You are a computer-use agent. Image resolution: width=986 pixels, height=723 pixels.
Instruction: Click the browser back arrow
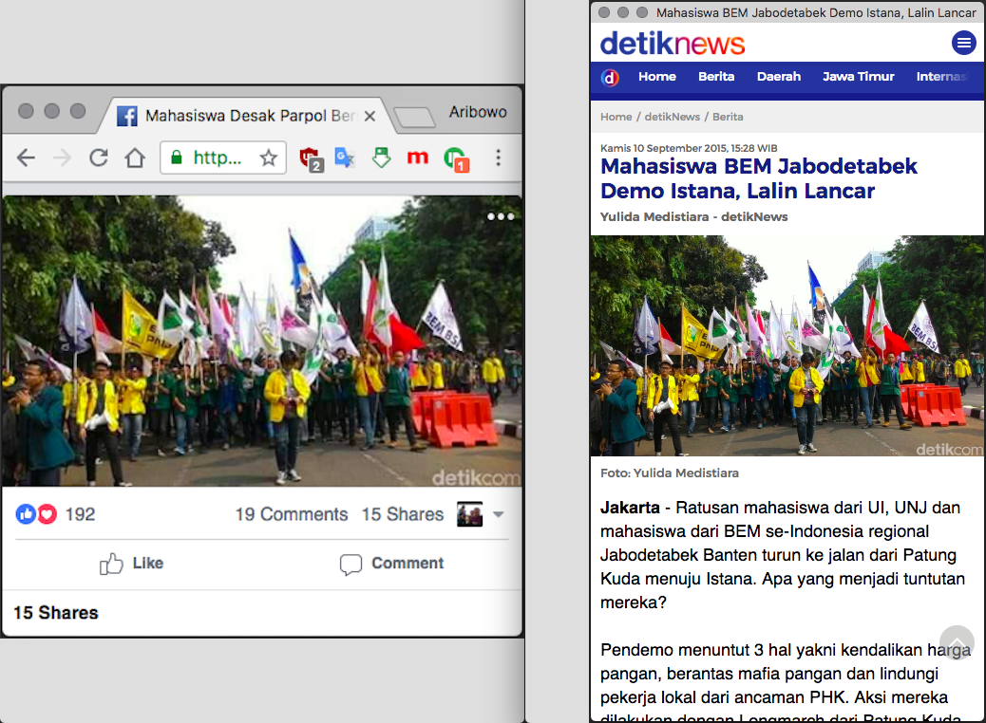26,158
